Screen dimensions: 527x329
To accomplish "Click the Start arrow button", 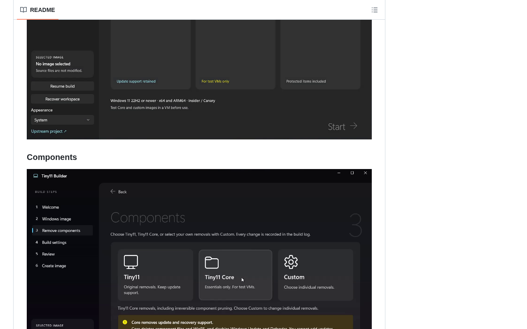I will point(343,127).
